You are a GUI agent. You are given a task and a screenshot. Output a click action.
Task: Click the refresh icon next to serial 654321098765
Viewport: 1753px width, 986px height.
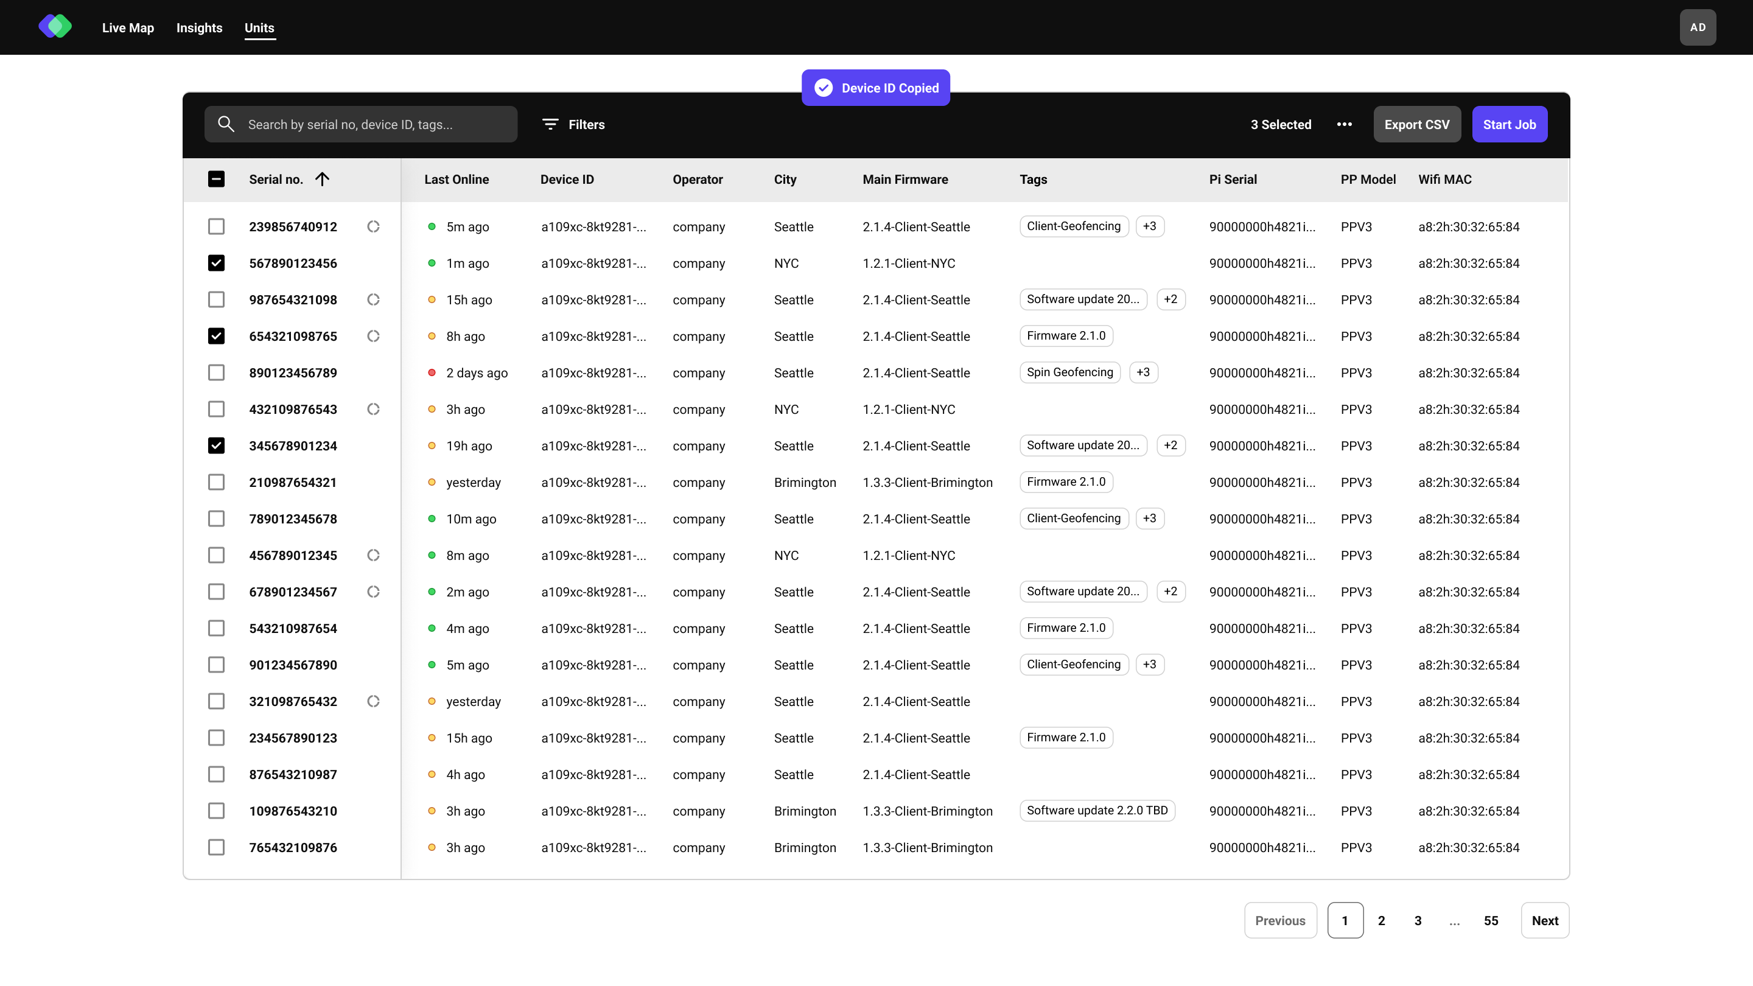(373, 335)
